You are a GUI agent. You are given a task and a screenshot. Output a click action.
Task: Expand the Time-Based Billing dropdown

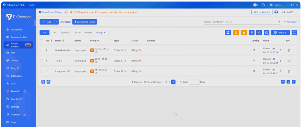click(x=51, y=12)
